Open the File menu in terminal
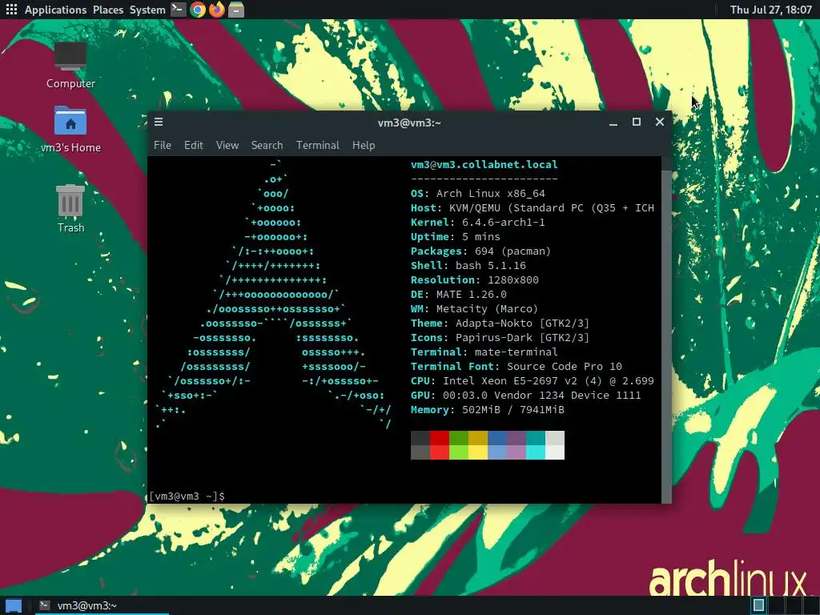The image size is (820, 615). click(162, 145)
